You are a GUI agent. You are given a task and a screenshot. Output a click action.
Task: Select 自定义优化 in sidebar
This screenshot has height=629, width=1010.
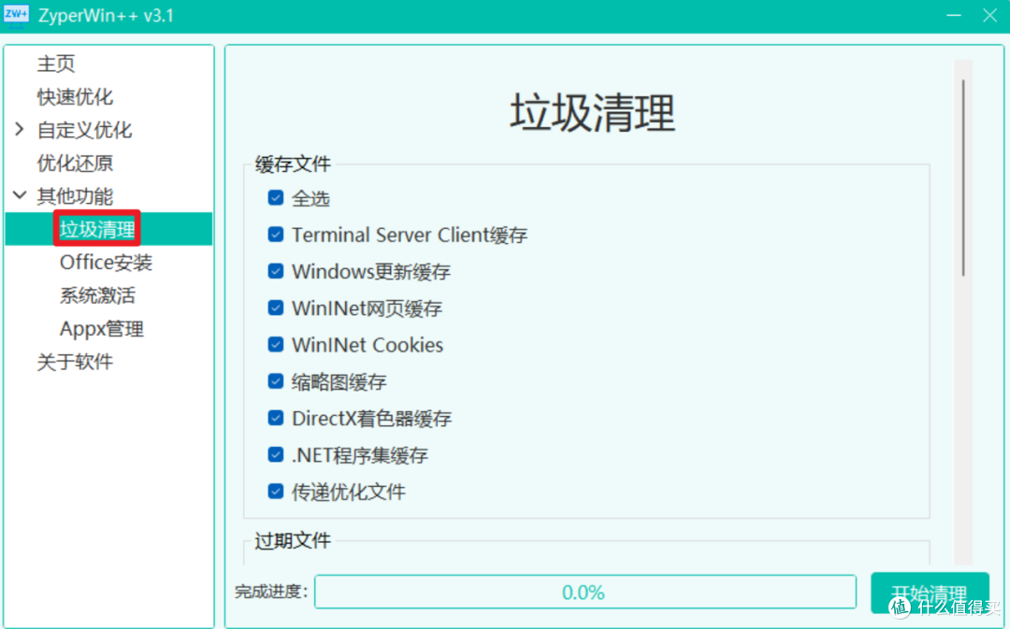tap(84, 129)
